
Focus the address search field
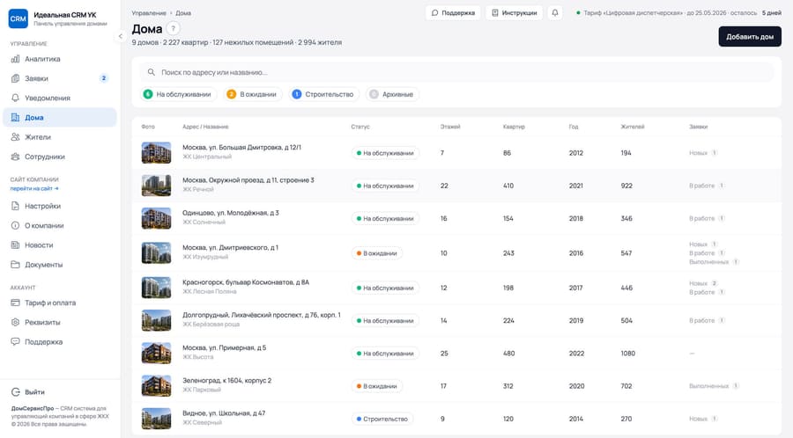(456, 72)
